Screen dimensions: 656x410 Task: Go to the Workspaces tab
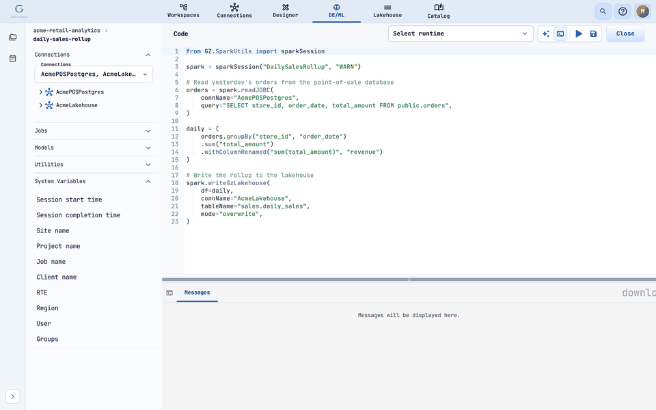[183, 11]
